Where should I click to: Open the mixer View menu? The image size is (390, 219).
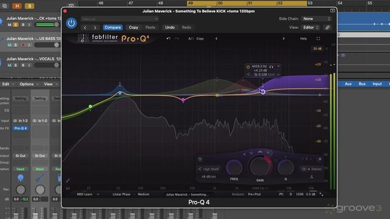51,84
